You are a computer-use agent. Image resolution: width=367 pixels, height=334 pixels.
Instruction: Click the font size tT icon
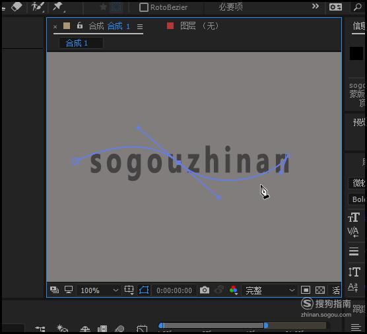click(x=354, y=217)
